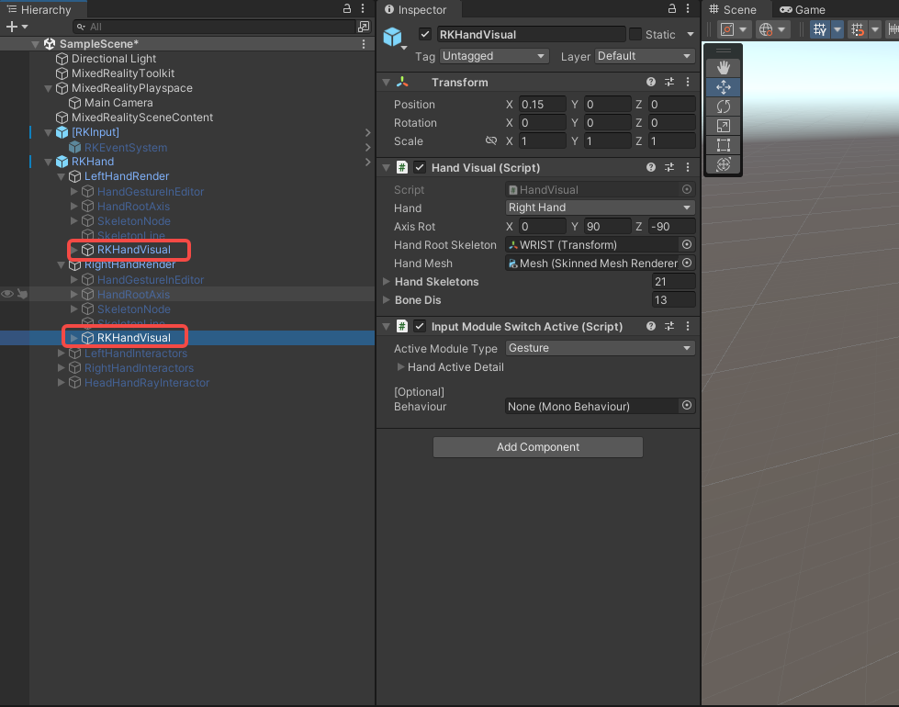
Task: Expand the Bone Dis array
Action: pyautogui.click(x=387, y=300)
